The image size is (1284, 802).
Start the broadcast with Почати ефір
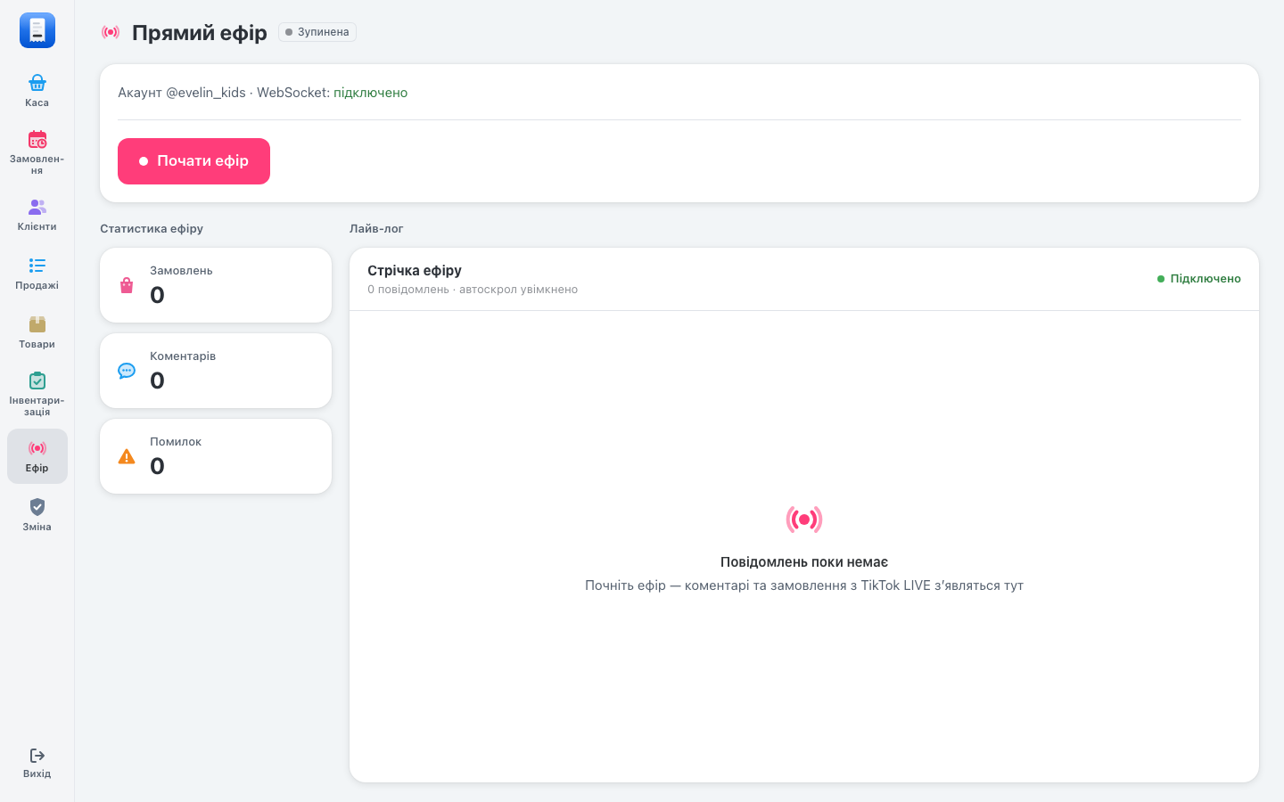pos(193,161)
